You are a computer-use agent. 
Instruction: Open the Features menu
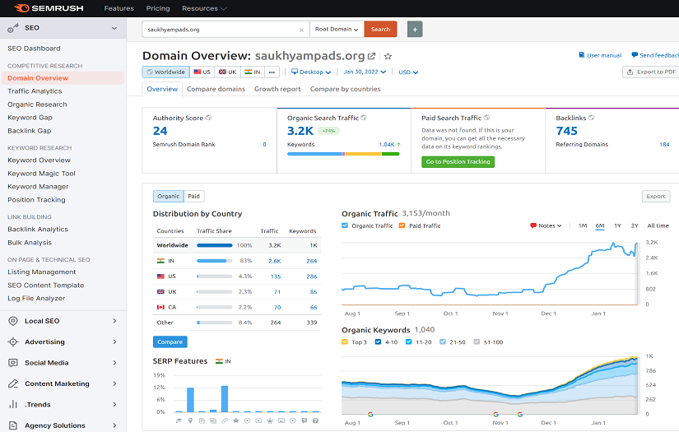tap(119, 8)
